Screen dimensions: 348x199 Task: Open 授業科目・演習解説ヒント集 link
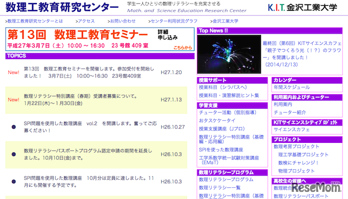229,95
